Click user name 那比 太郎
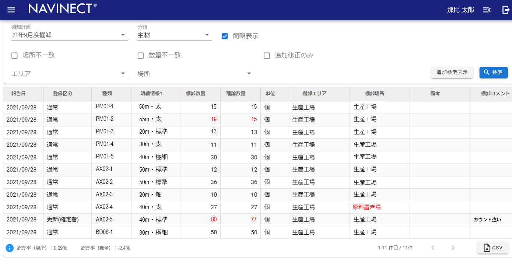Screen dimensions: 512x280 pyautogui.click(x=460, y=10)
